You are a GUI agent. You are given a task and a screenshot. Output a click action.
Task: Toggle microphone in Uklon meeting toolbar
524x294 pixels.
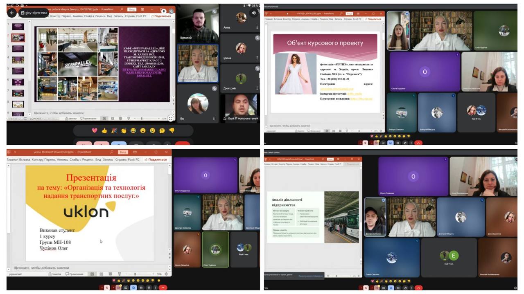click(x=107, y=288)
